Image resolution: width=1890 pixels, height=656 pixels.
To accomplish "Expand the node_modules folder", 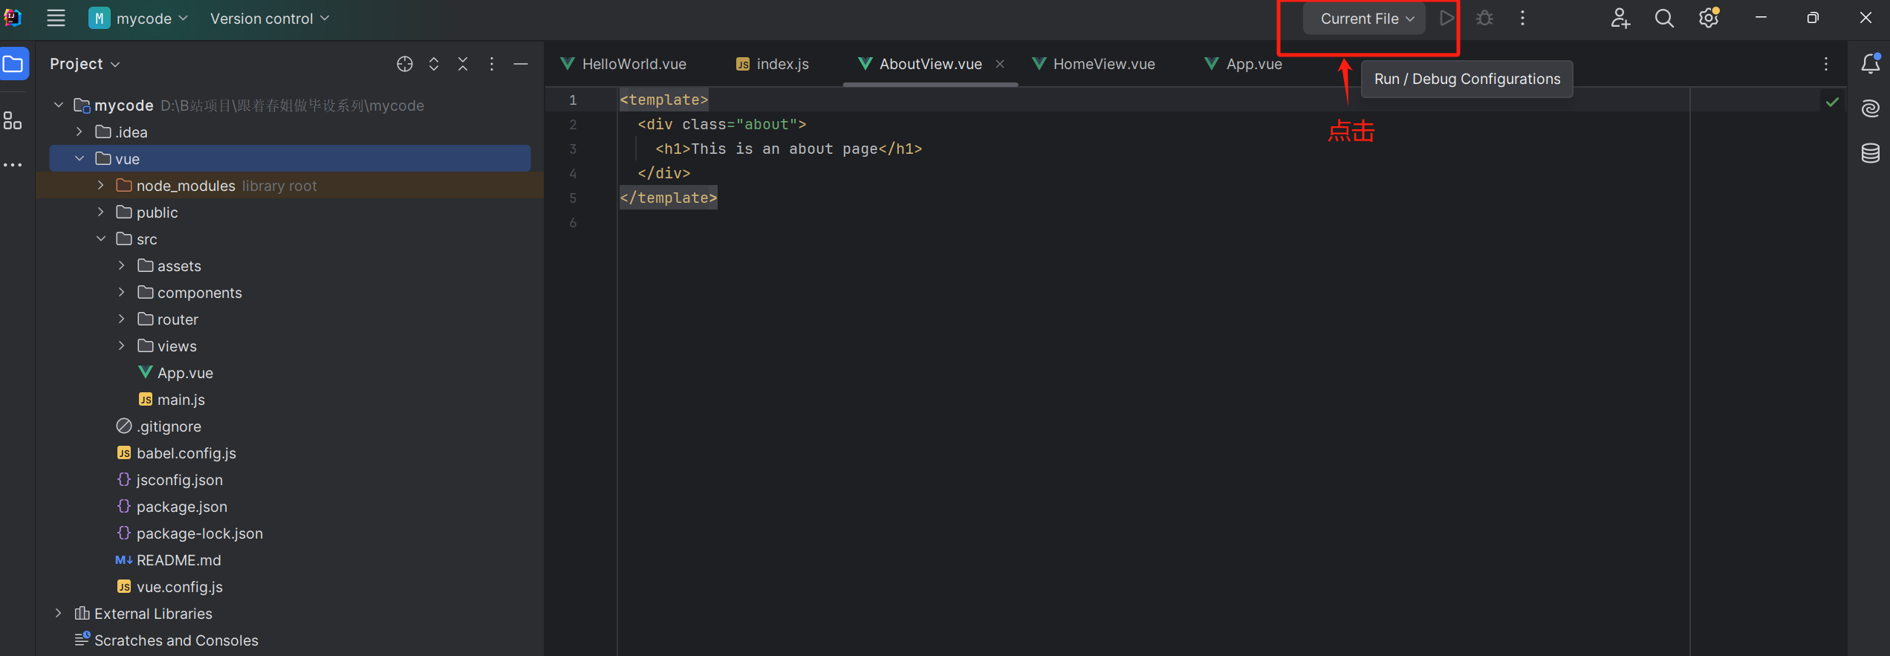I will [x=100, y=186].
